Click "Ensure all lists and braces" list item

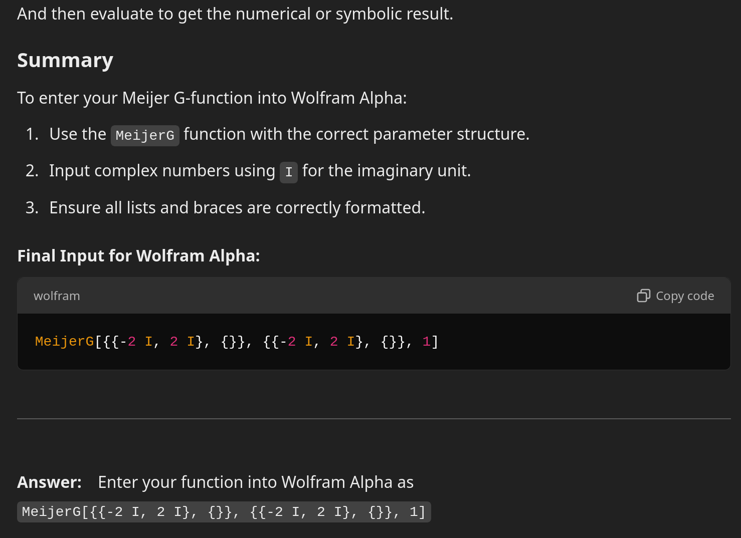(237, 207)
